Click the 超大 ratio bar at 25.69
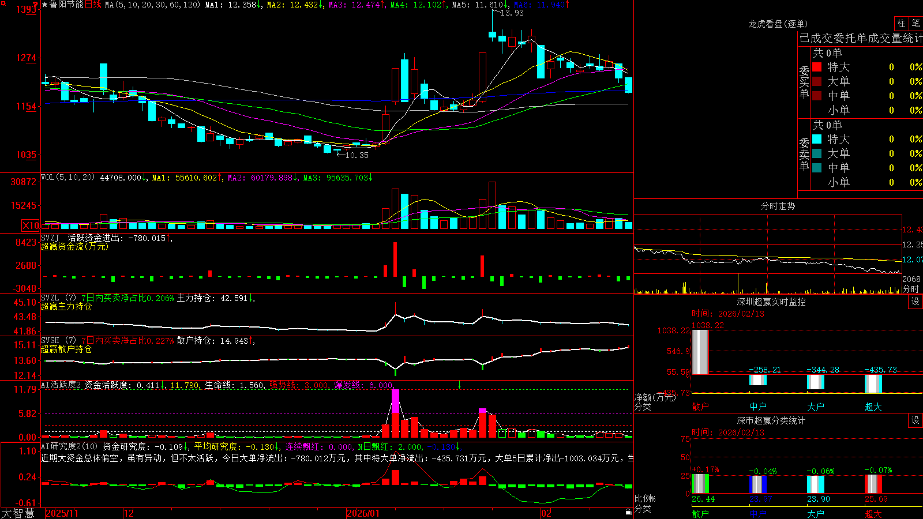The width and height of the screenshot is (923, 519). click(873, 484)
